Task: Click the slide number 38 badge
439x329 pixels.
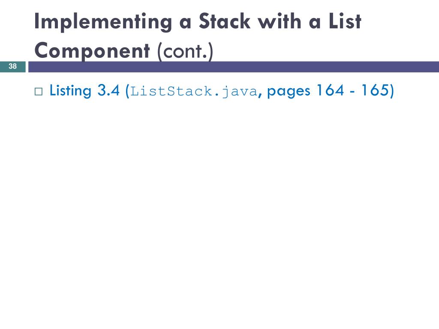Action: tap(12, 66)
